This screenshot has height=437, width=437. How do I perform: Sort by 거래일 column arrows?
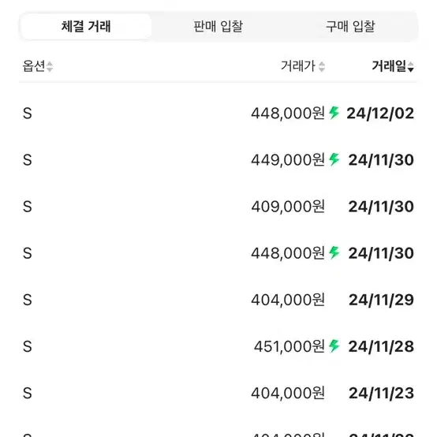(x=410, y=66)
